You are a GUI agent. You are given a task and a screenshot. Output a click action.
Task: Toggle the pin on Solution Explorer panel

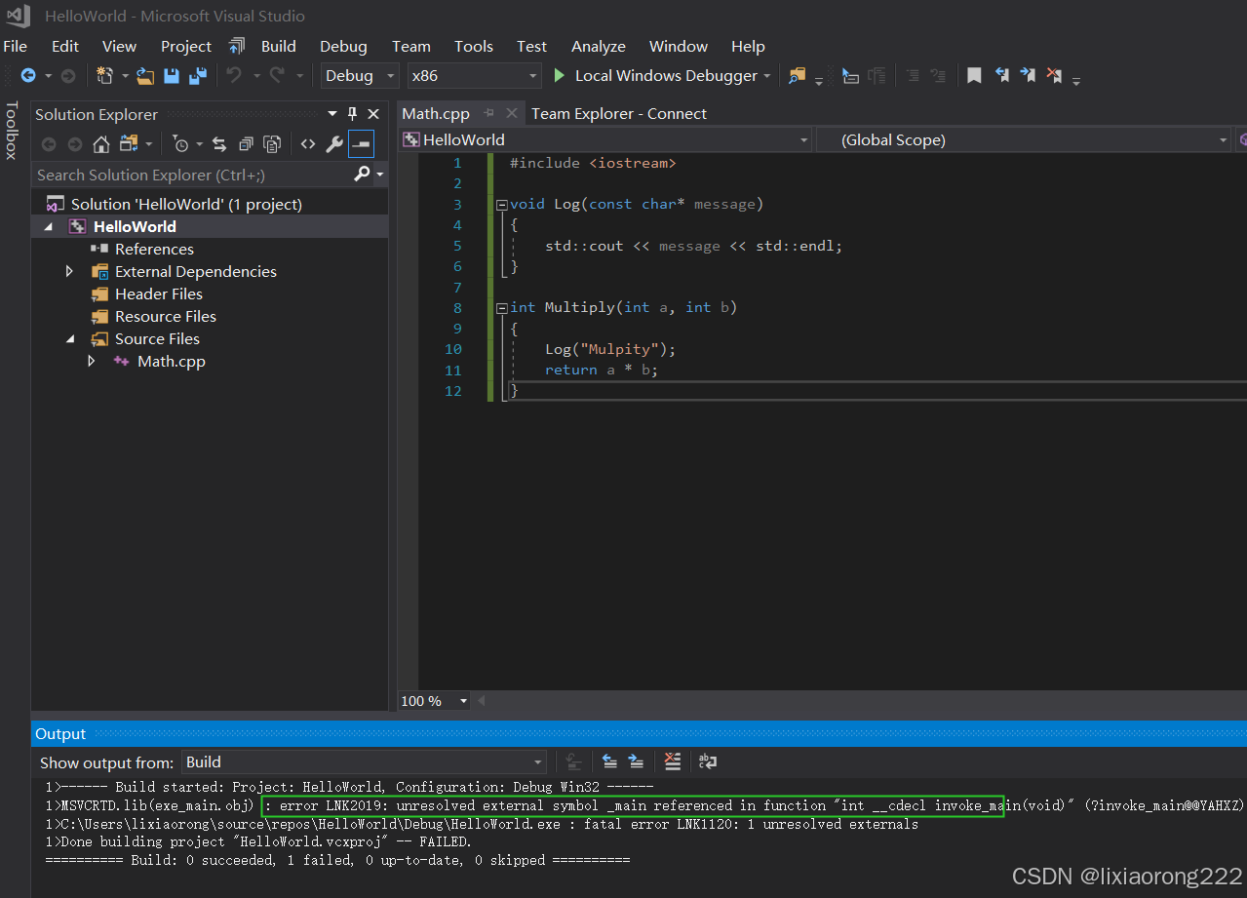(x=351, y=114)
